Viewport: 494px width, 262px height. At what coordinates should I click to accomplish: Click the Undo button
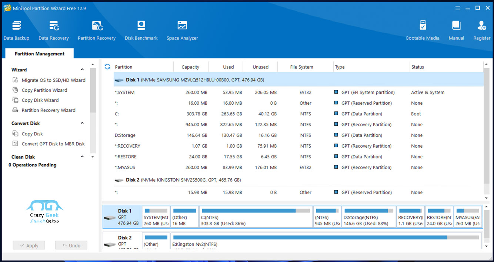71,245
